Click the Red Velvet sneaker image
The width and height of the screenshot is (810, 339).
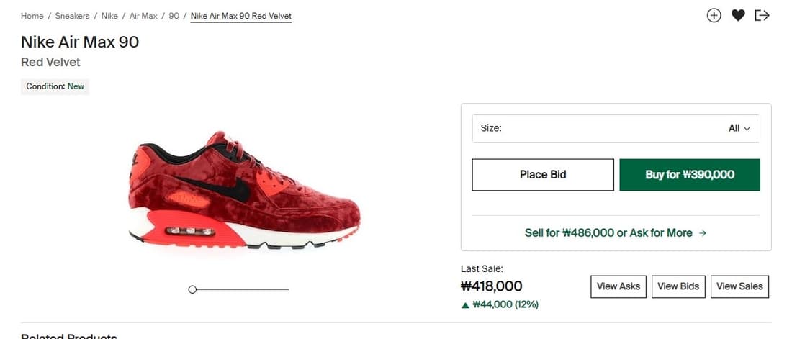243,190
